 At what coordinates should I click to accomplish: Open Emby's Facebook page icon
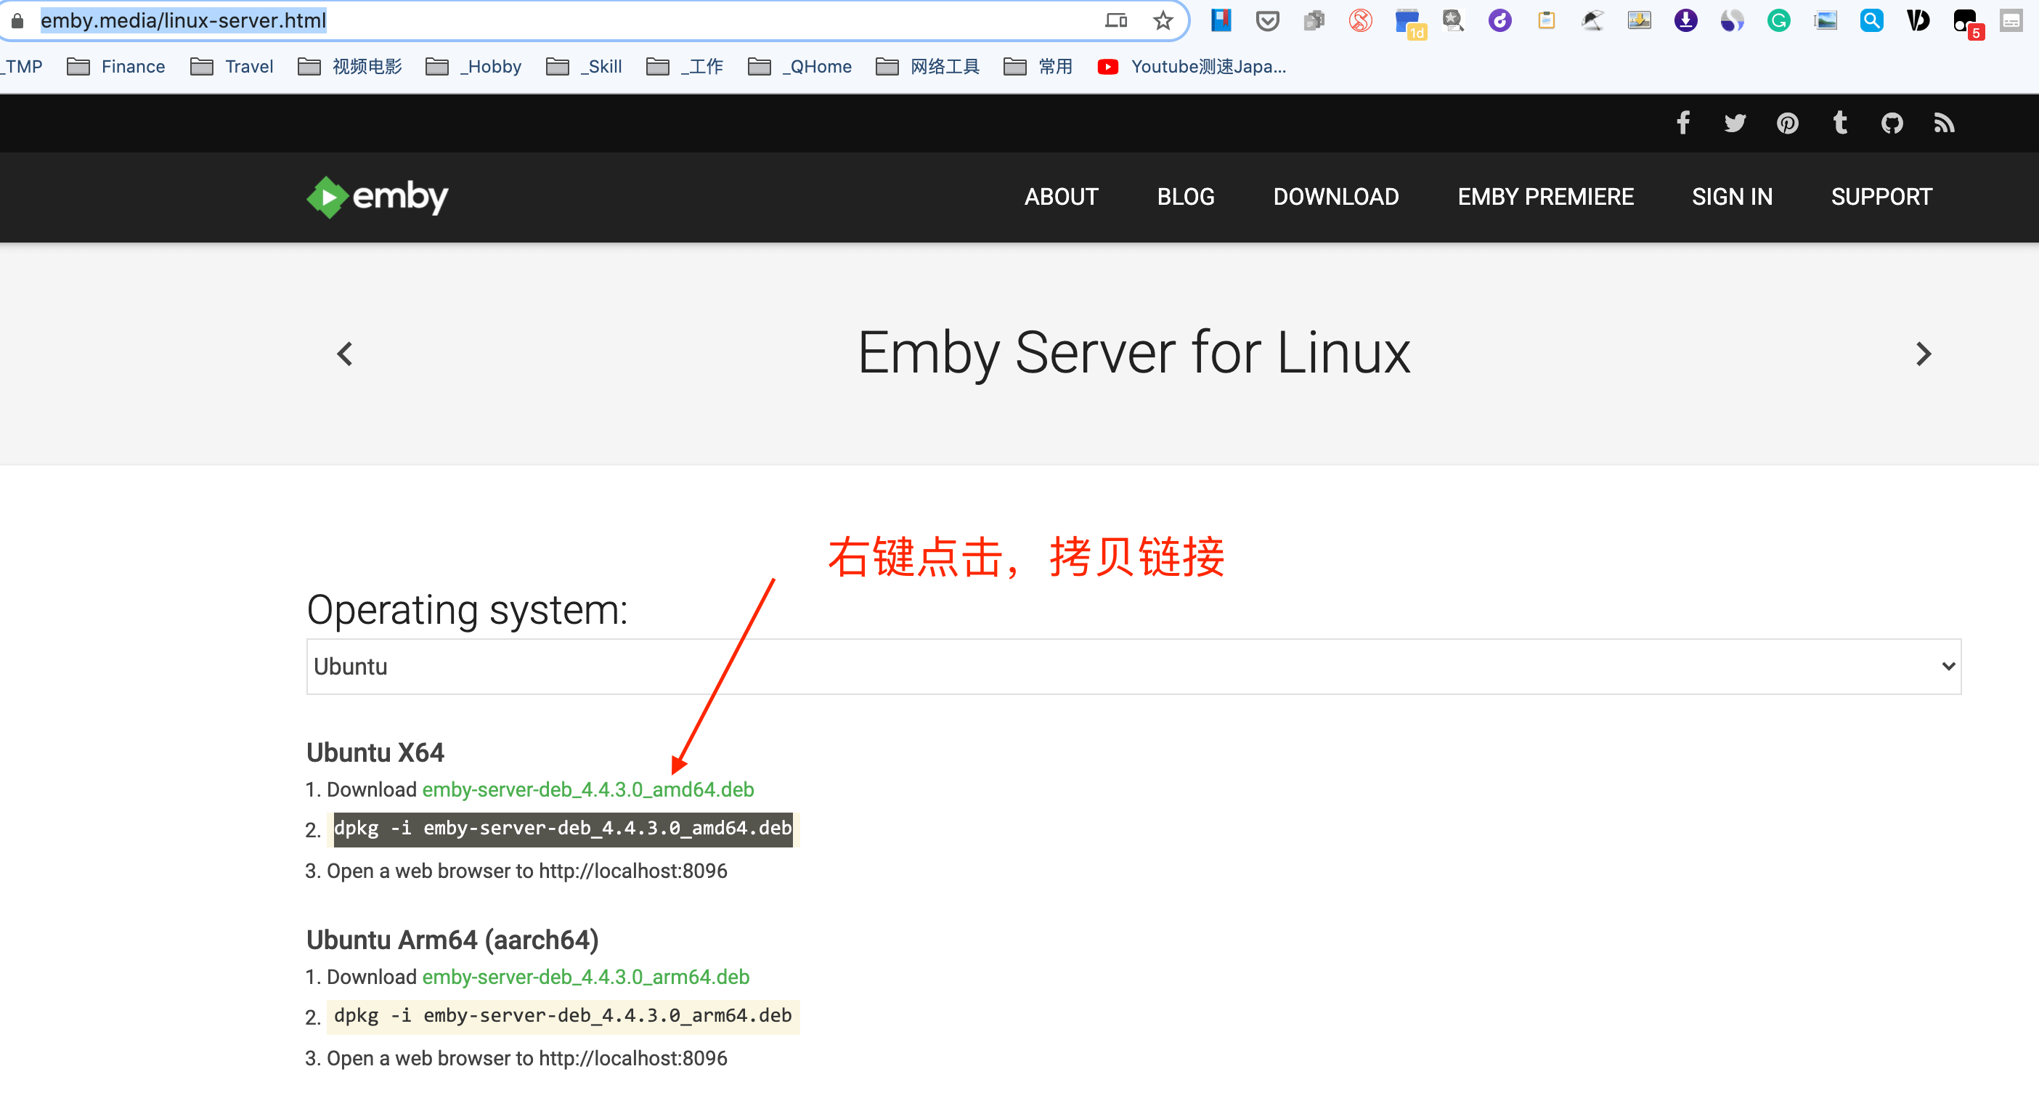point(1684,123)
